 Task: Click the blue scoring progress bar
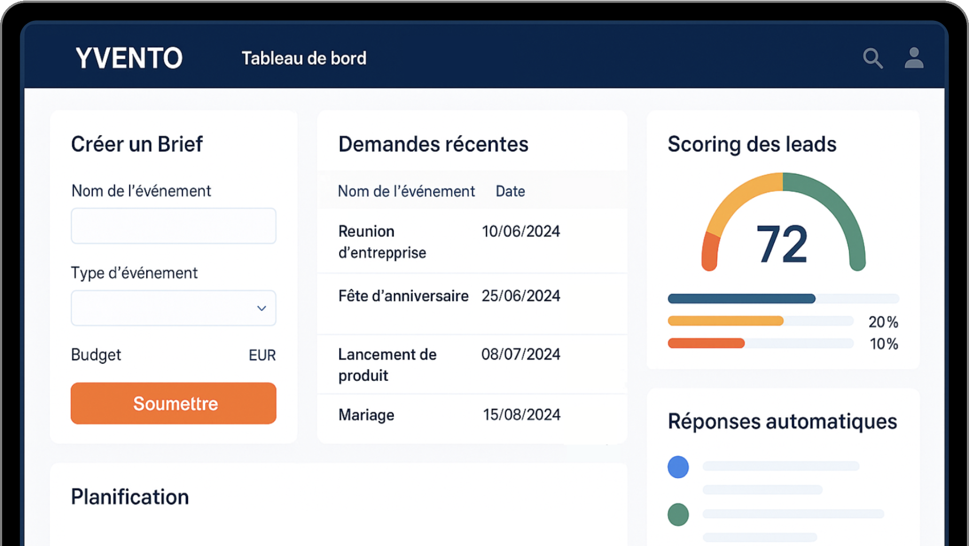point(741,299)
